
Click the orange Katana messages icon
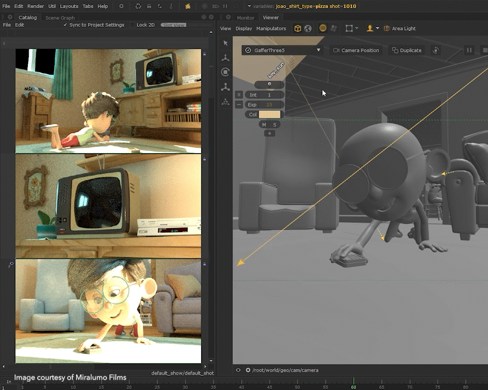pos(188,6)
